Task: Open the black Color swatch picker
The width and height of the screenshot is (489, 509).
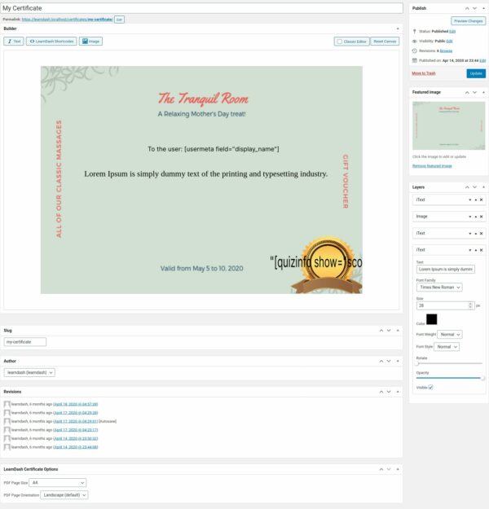Action: [x=431, y=319]
